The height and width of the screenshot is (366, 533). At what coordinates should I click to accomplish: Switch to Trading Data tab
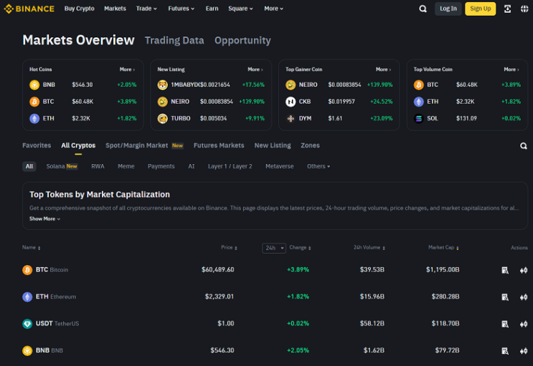point(174,40)
